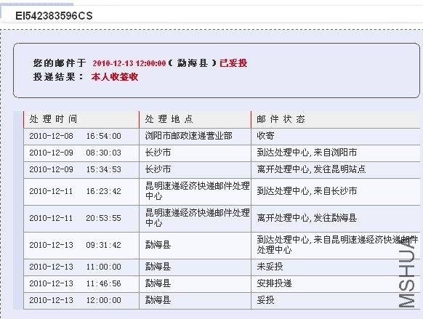Click Kunming processing center in 20:53:55 row

(x=197, y=217)
